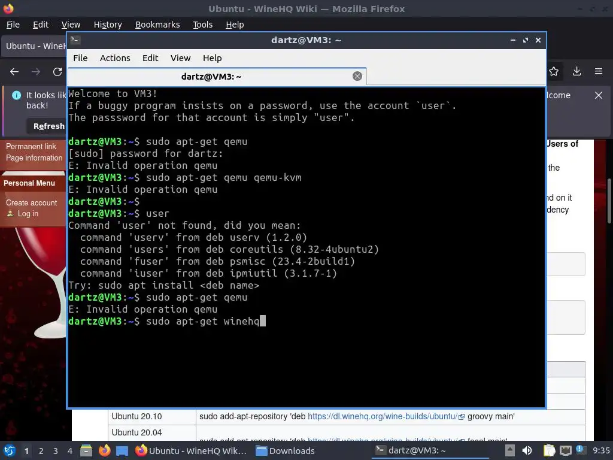Switch to Ubuntu - WineHQ Wiki taskbar entry

pos(191,450)
